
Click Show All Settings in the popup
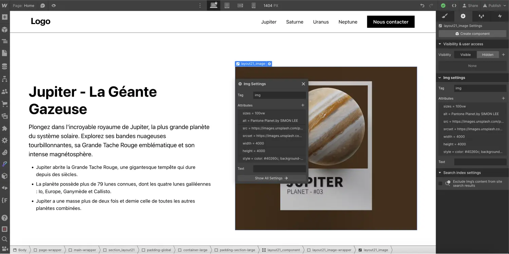tap(271, 178)
